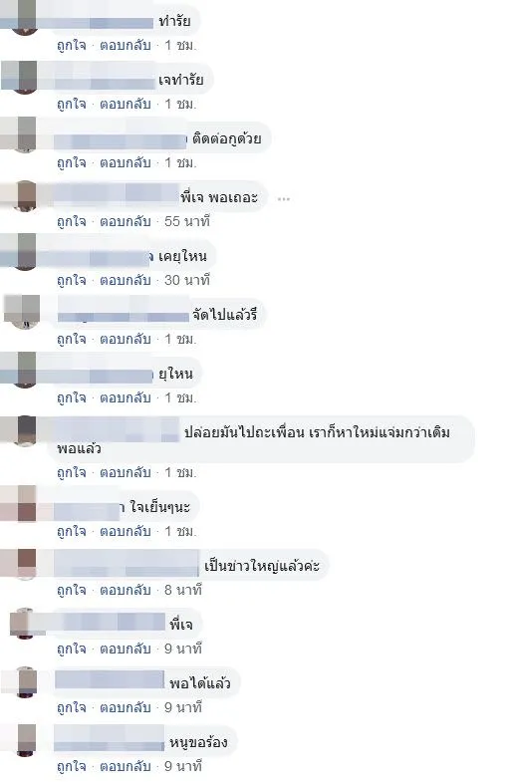Like the short 'พี่เจ' comment
Image resolution: width=508 pixels, height=782 pixels.
pyautogui.click(x=72, y=649)
